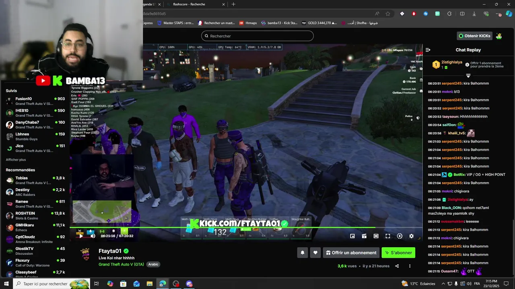Toggle the browser read aloud icon
The height and width of the screenshot is (289, 515).
377,14
